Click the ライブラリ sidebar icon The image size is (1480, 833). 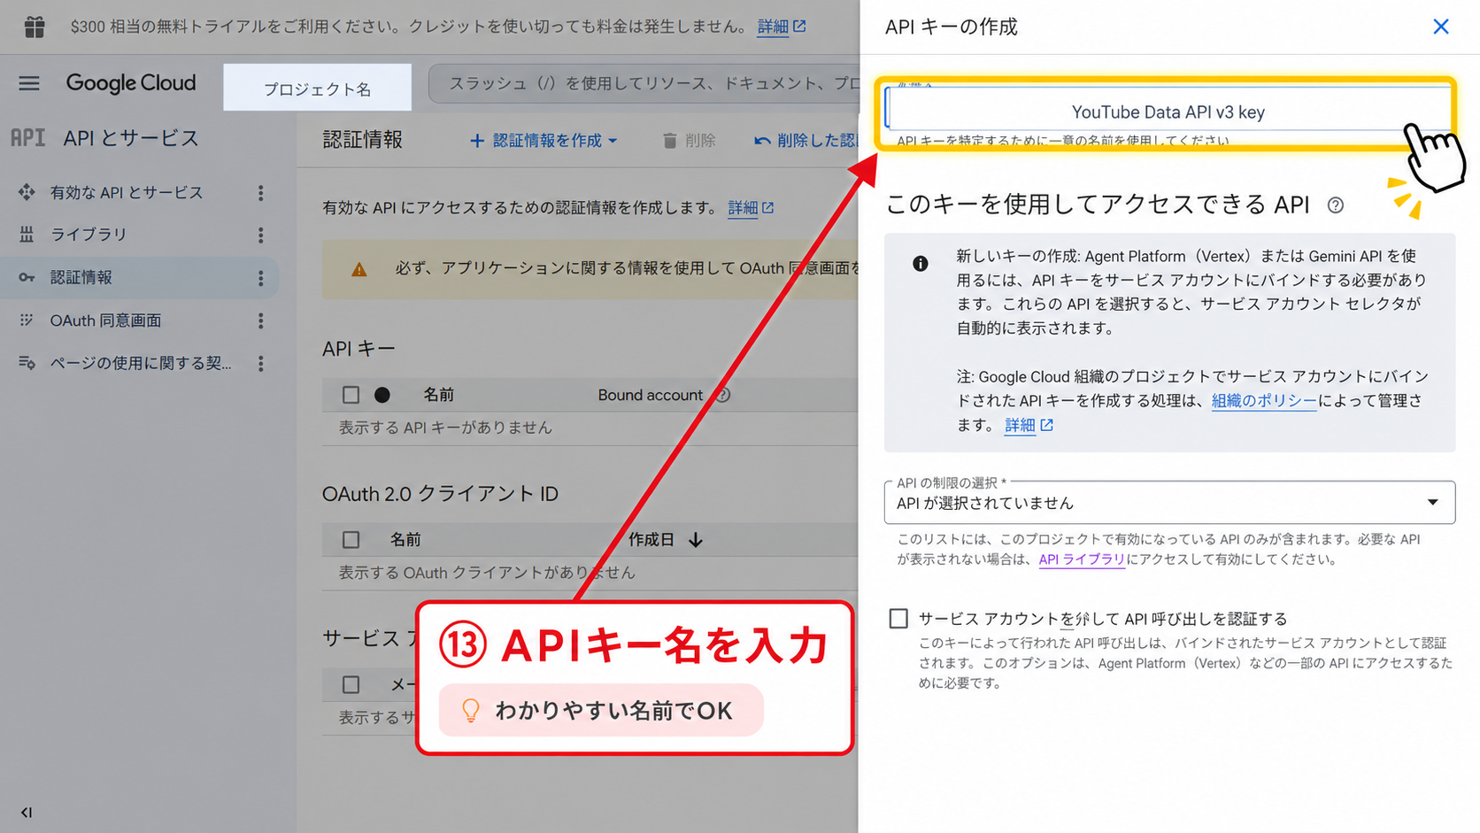(x=27, y=235)
